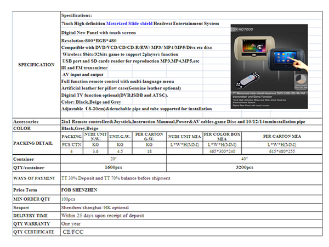Select the 'QTY WARRANTY' label cell
The image size is (329, 247).
coord(36,224)
